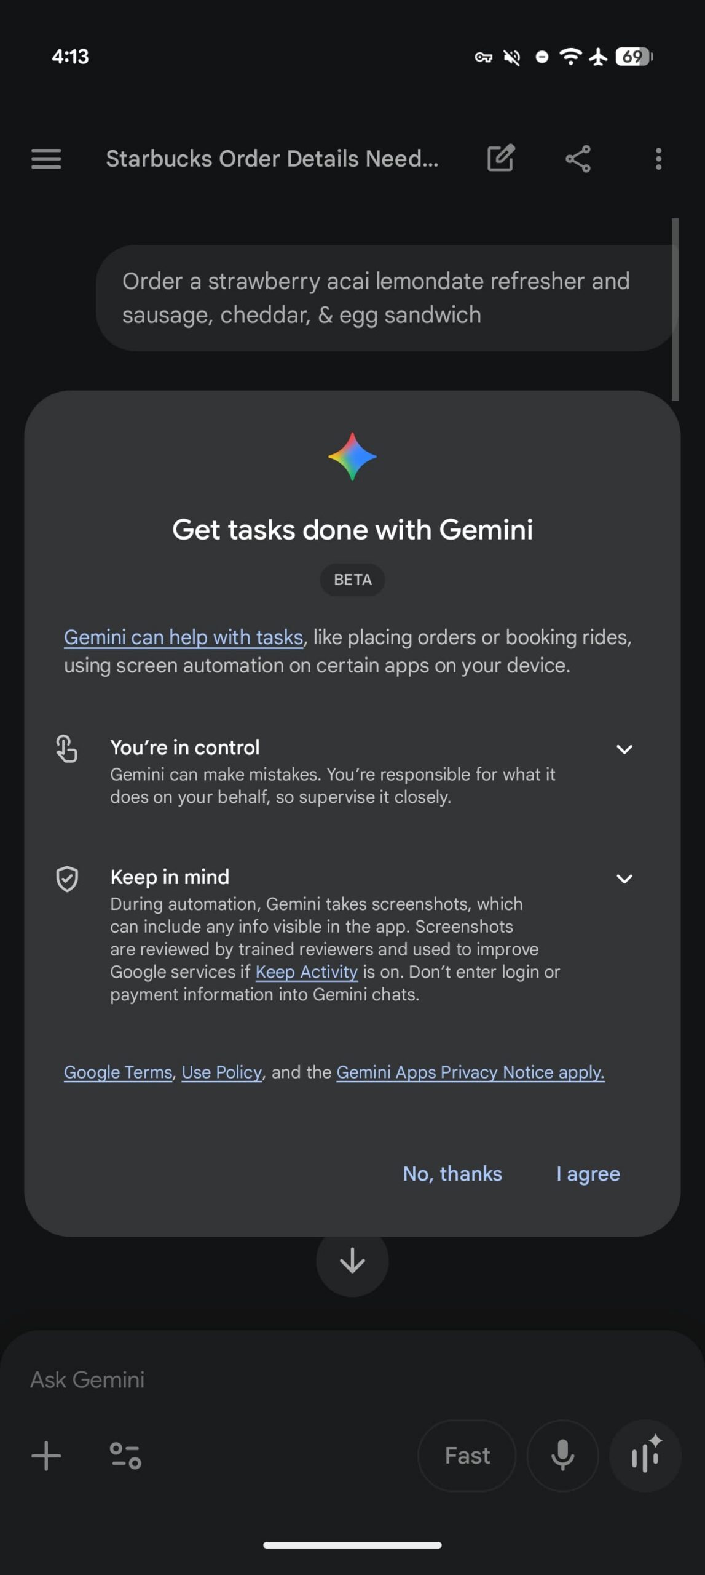This screenshot has width=705, height=1575.
Task: Open the navigation drawer menu
Action: coord(45,159)
